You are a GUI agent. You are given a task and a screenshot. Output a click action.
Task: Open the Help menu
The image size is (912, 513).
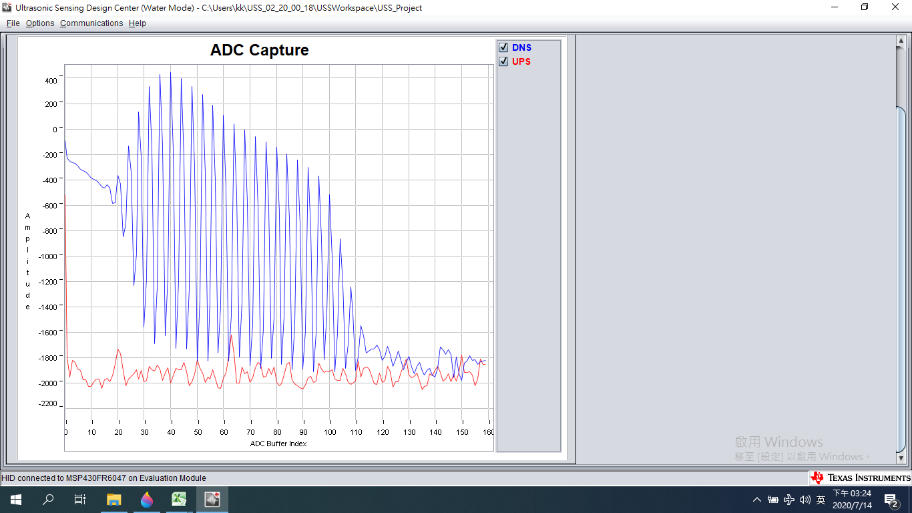138,23
